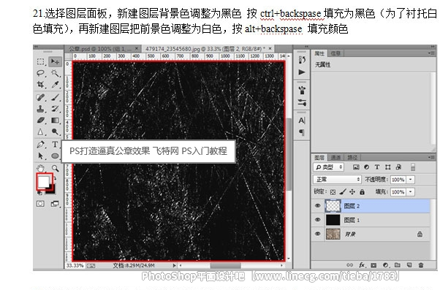
Task: Select the Eraser tool
Action: (x=41, y=121)
